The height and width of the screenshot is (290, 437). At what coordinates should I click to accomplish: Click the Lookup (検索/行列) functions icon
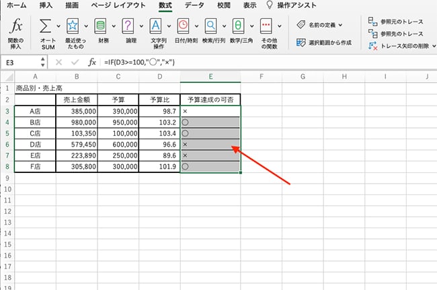tap(210, 26)
